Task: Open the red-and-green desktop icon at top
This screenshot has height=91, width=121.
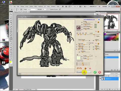Action: click(x=11, y=2)
